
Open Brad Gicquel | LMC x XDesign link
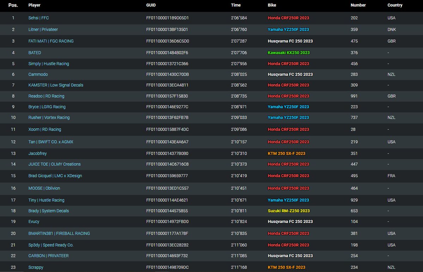tap(55, 176)
